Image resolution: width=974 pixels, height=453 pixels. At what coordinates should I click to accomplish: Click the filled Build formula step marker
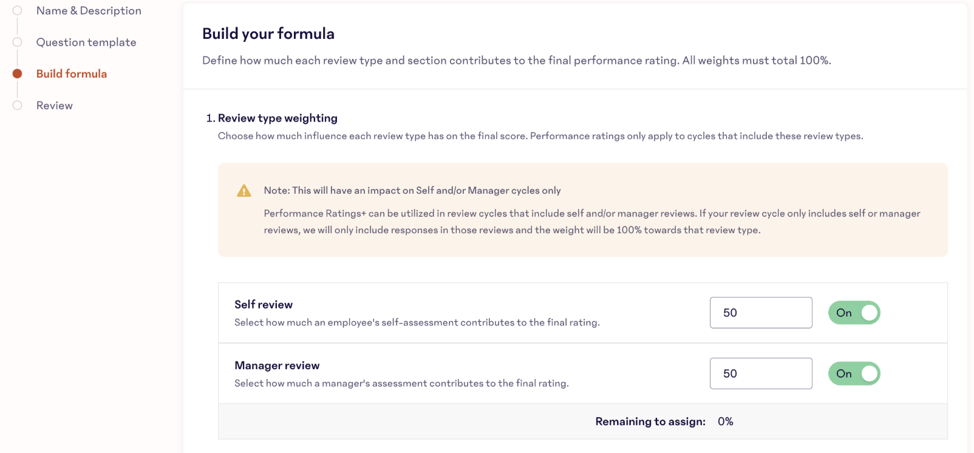18,73
